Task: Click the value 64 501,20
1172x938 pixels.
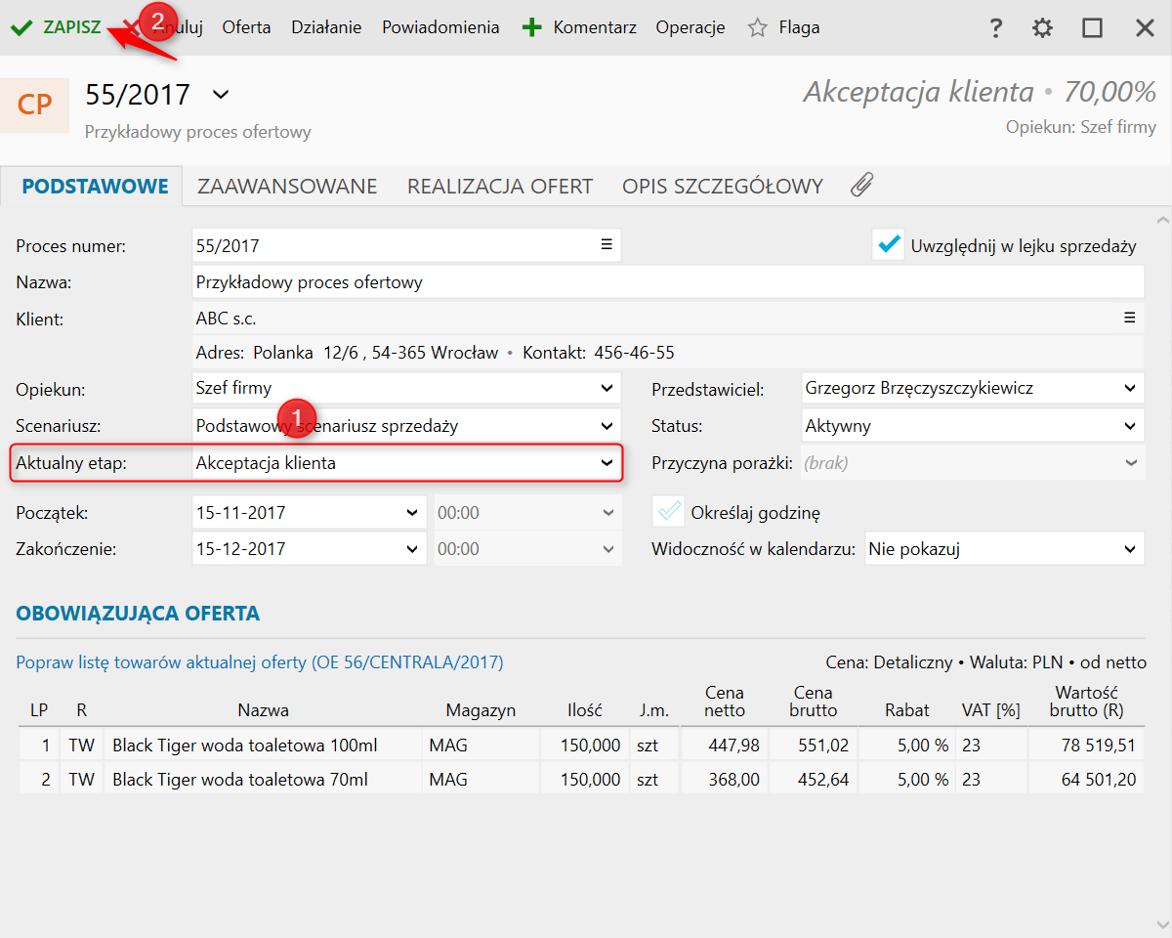Action: tap(1098, 780)
